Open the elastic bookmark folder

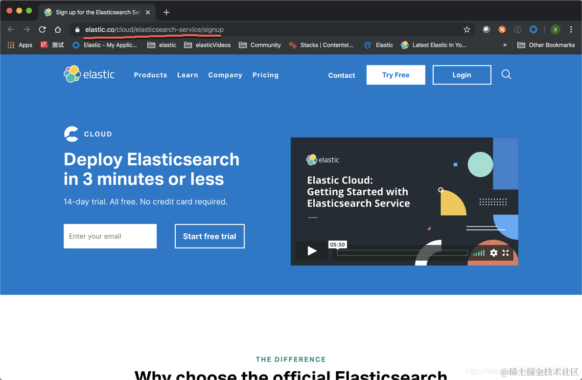162,45
